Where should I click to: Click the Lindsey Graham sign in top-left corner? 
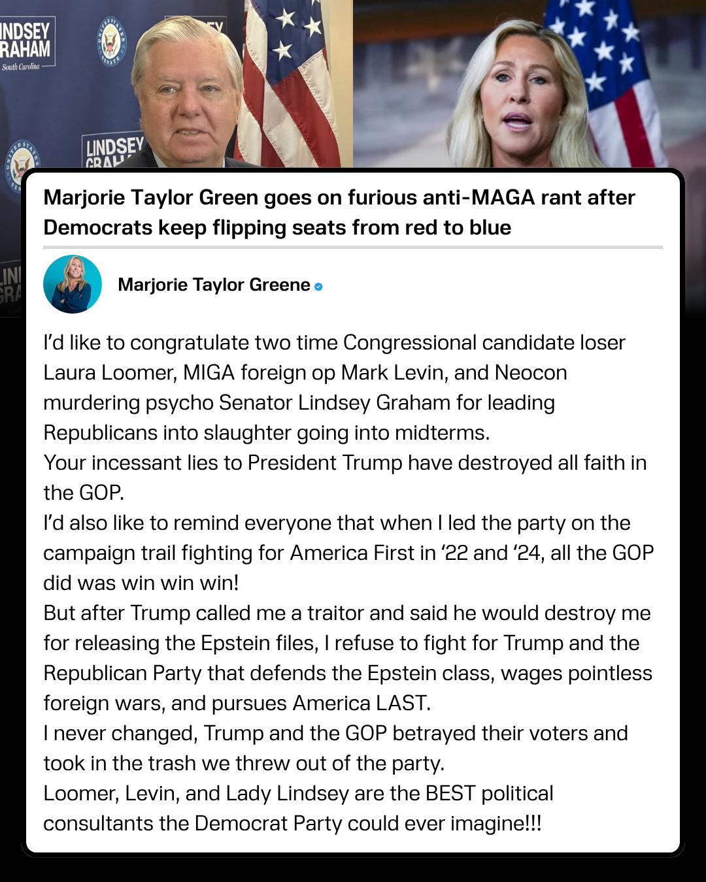point(26,43)
